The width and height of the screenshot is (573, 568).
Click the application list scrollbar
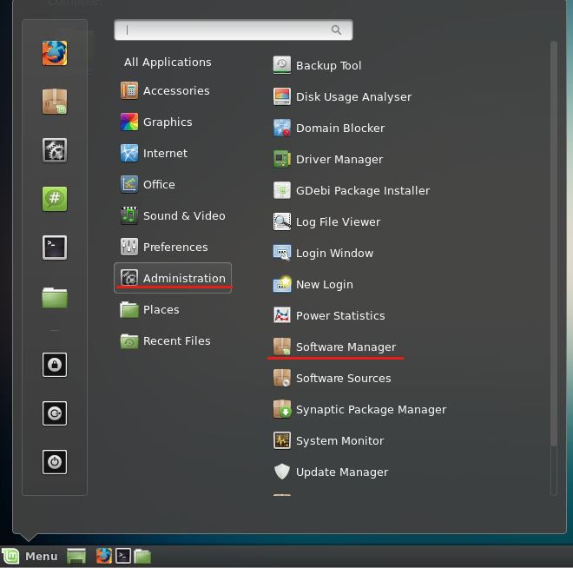(x=554, y=243)
